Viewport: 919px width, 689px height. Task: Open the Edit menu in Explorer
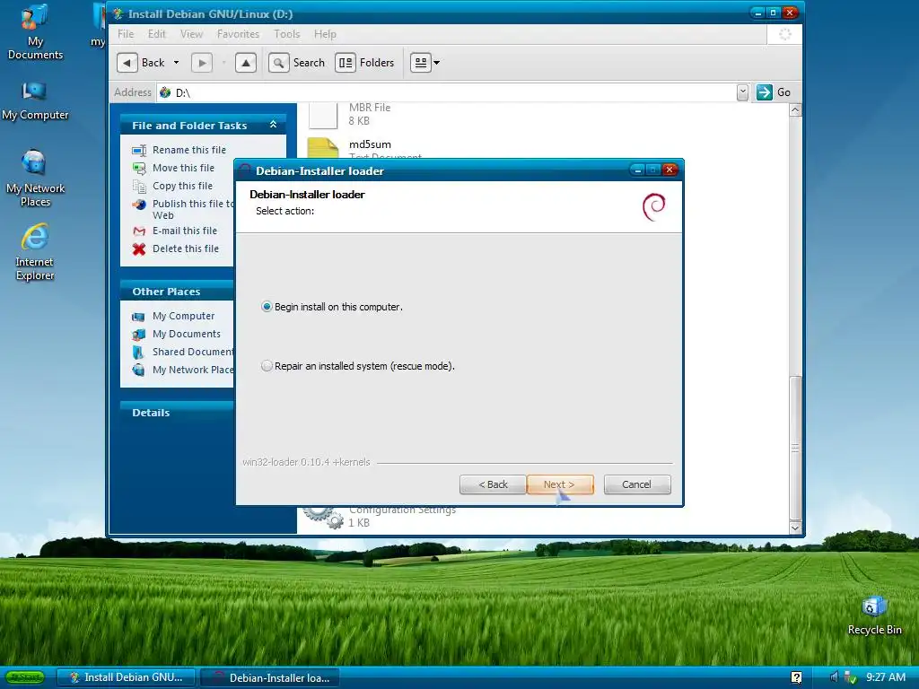pyautogui.click(x=156, y=34)
